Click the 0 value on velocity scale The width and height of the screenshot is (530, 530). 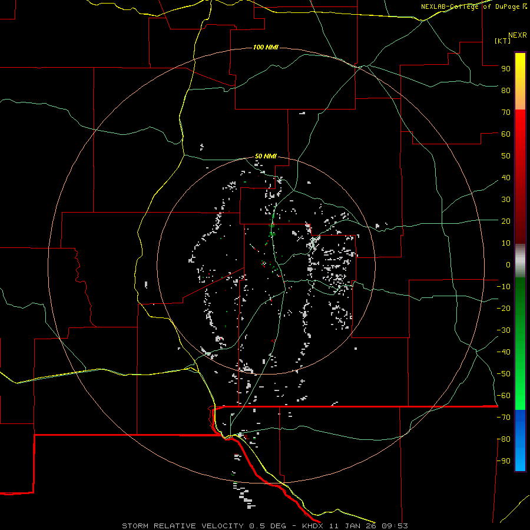point(508,264)
